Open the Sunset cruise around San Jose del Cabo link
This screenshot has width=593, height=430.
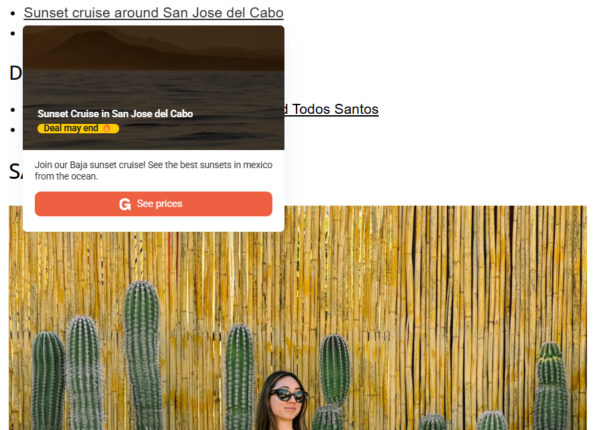[153, 13]
